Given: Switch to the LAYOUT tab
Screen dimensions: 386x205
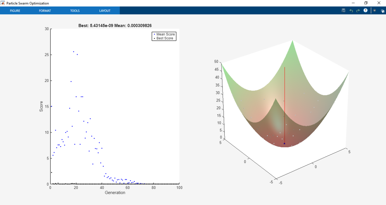Looking at the screenshot, I should click(105, 10).
